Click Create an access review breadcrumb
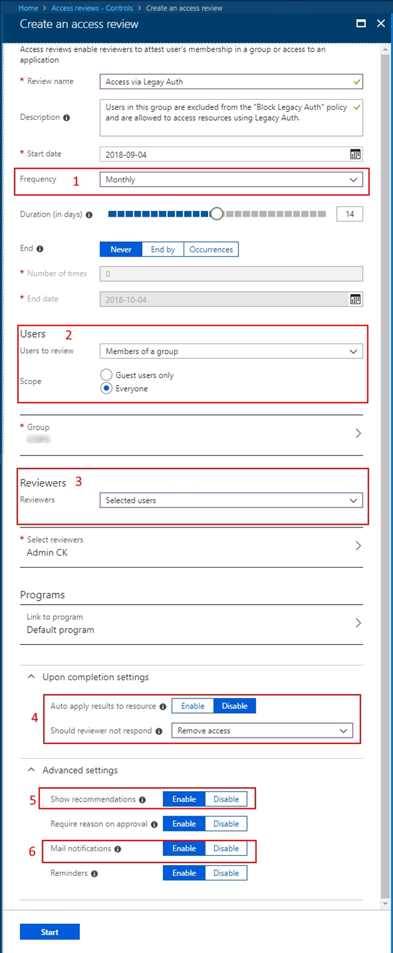 [185, 8]
